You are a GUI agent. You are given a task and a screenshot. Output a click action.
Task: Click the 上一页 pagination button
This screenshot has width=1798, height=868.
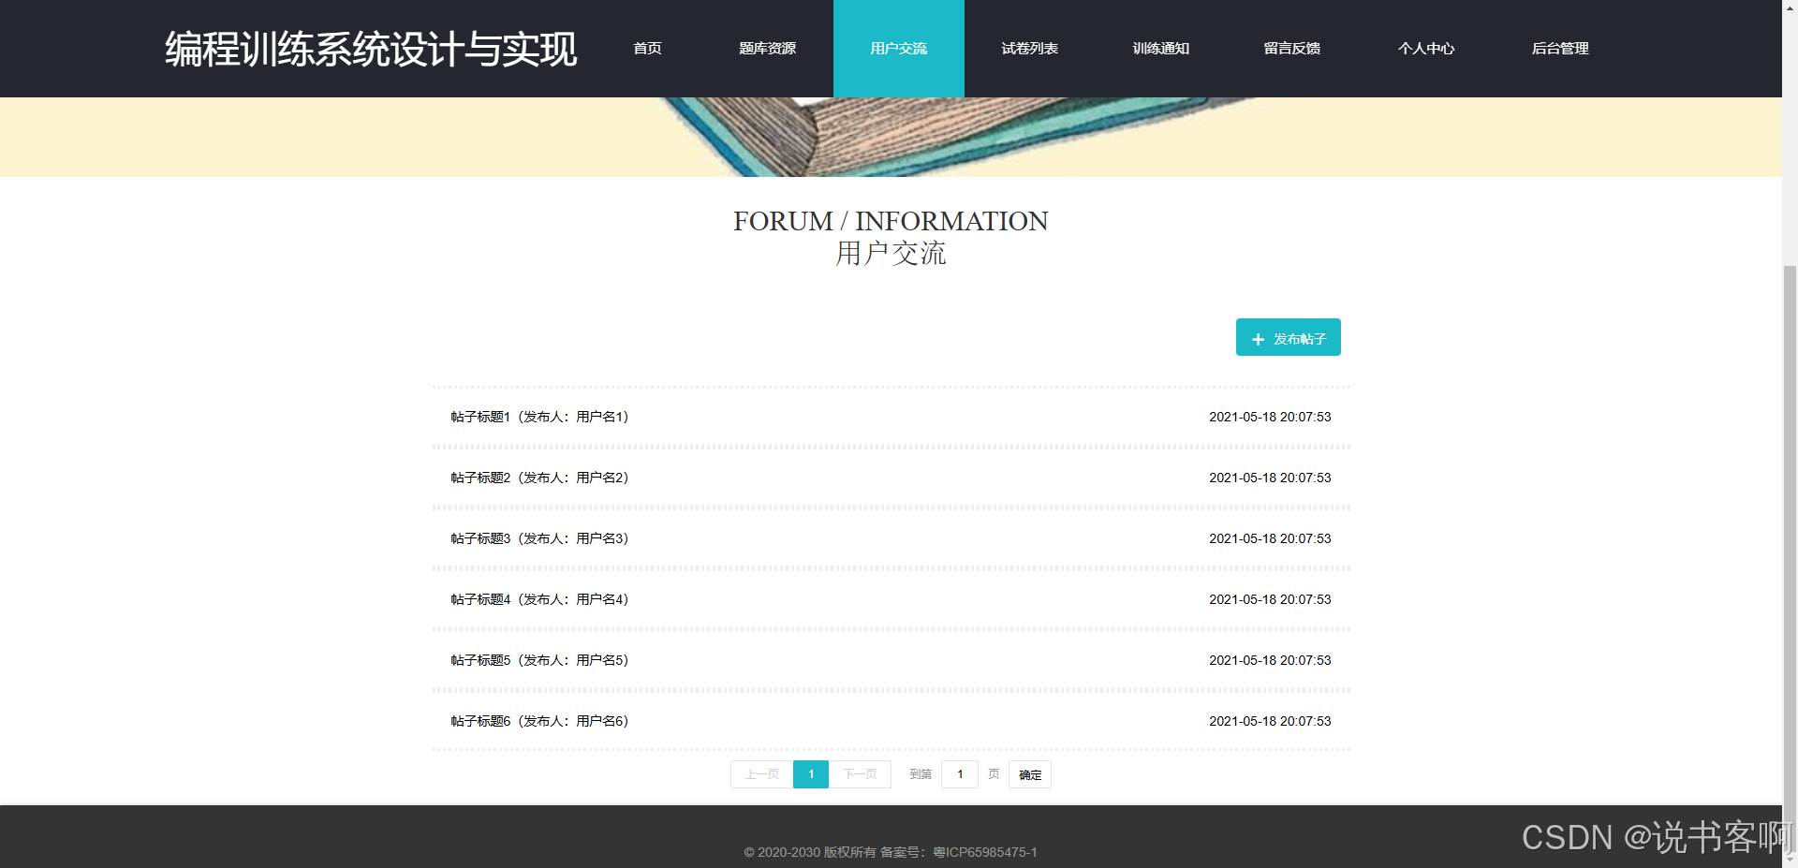(761, 774)
